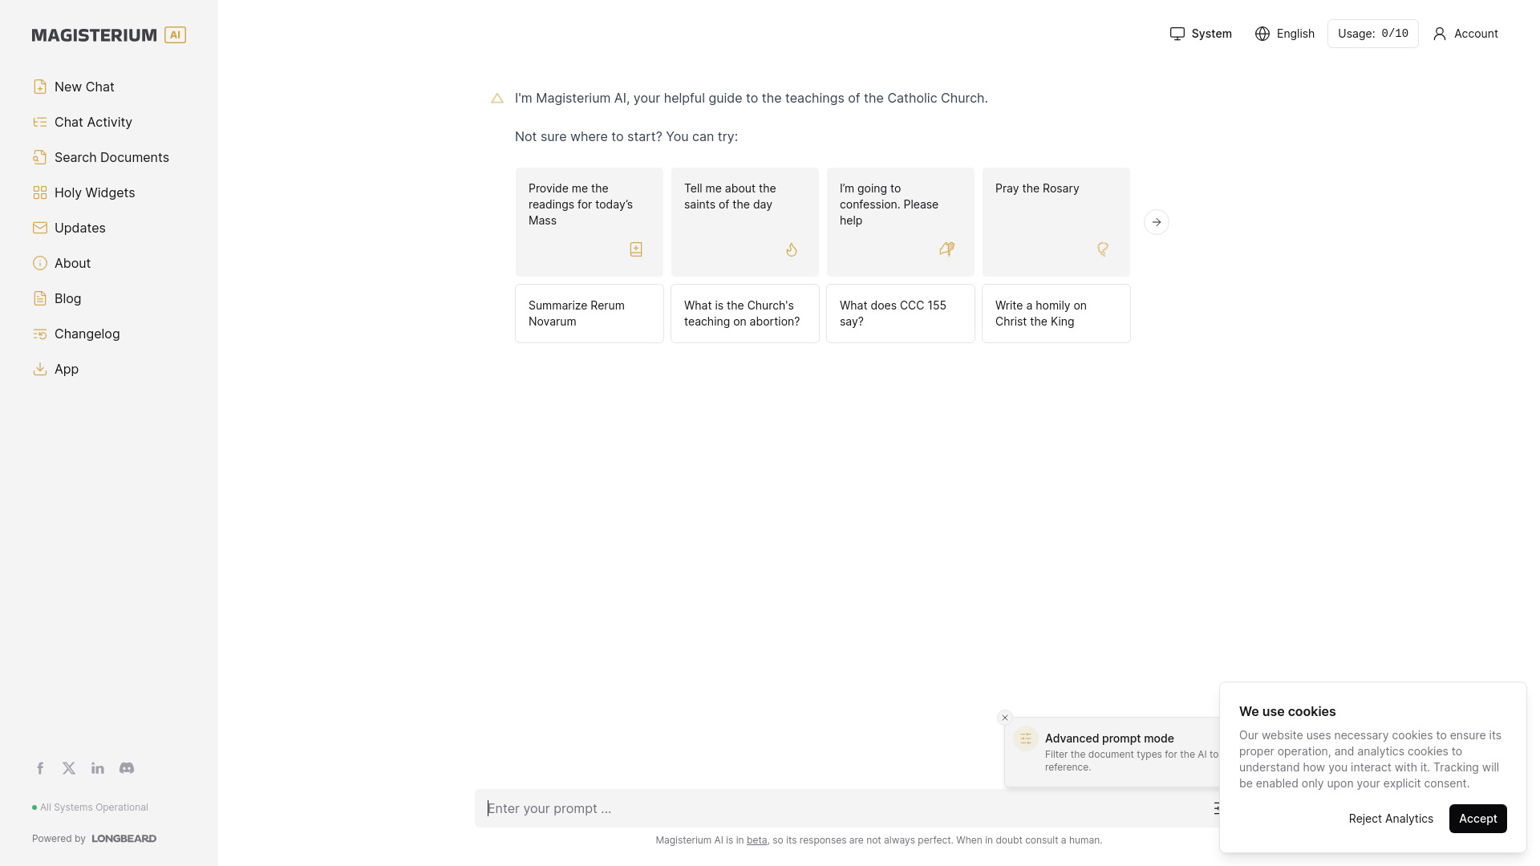This screenshot has width=1540, height=866.
Task: Click the next arrow for more suggestions
Action: click(x=1156, y=221)
